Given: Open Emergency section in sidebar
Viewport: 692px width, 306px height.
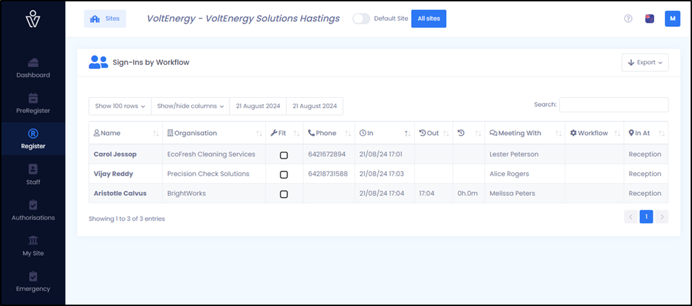Looking at the screenshot, I should coord(33,282).
